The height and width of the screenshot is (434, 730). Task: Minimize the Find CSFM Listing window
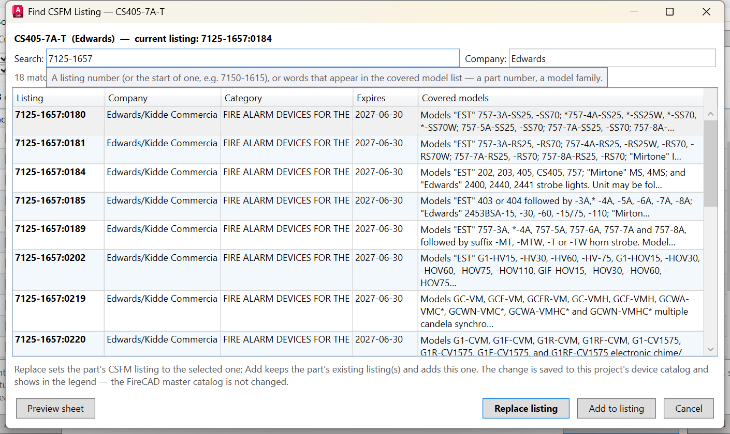633,11
